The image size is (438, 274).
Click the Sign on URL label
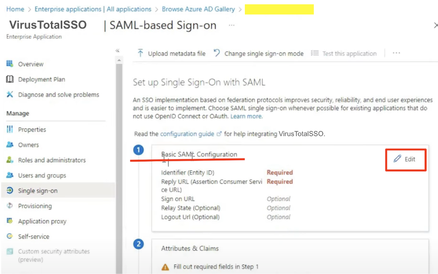[x=177, y=199]
